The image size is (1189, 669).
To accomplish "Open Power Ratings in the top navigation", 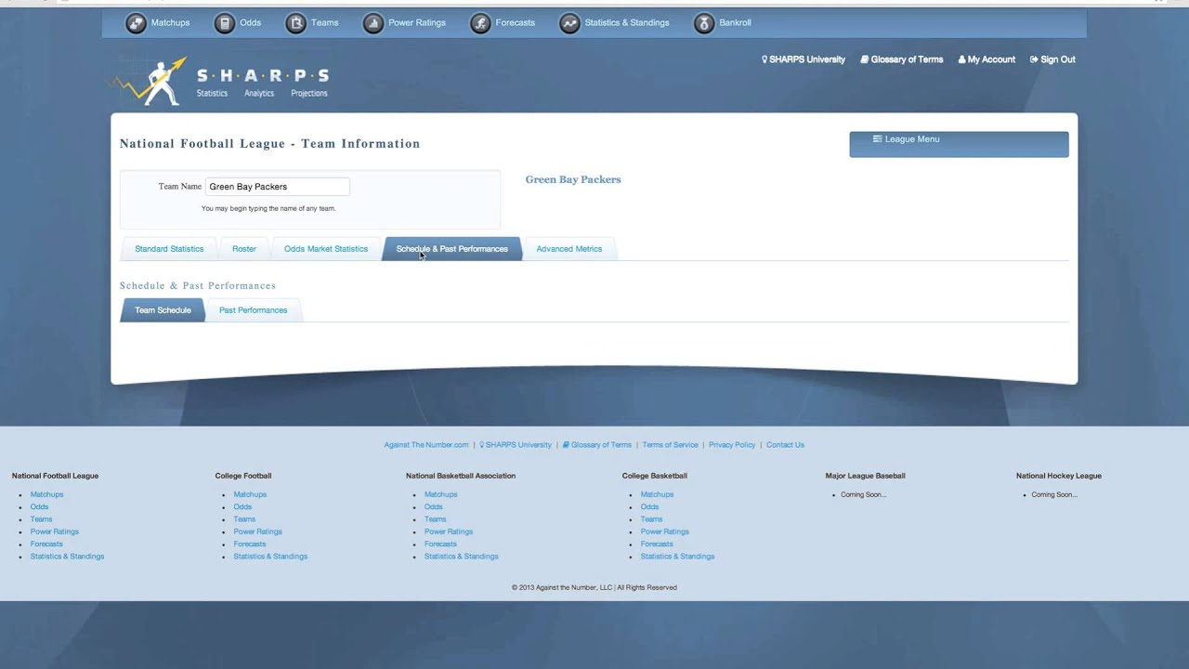I will pyautogui.click(x=417, y=23).
